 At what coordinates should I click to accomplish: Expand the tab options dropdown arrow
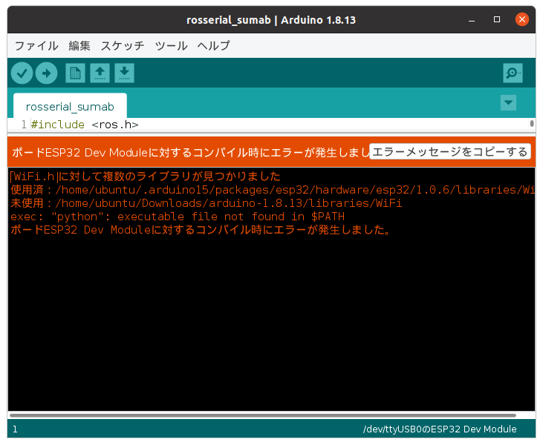[508, 102]
